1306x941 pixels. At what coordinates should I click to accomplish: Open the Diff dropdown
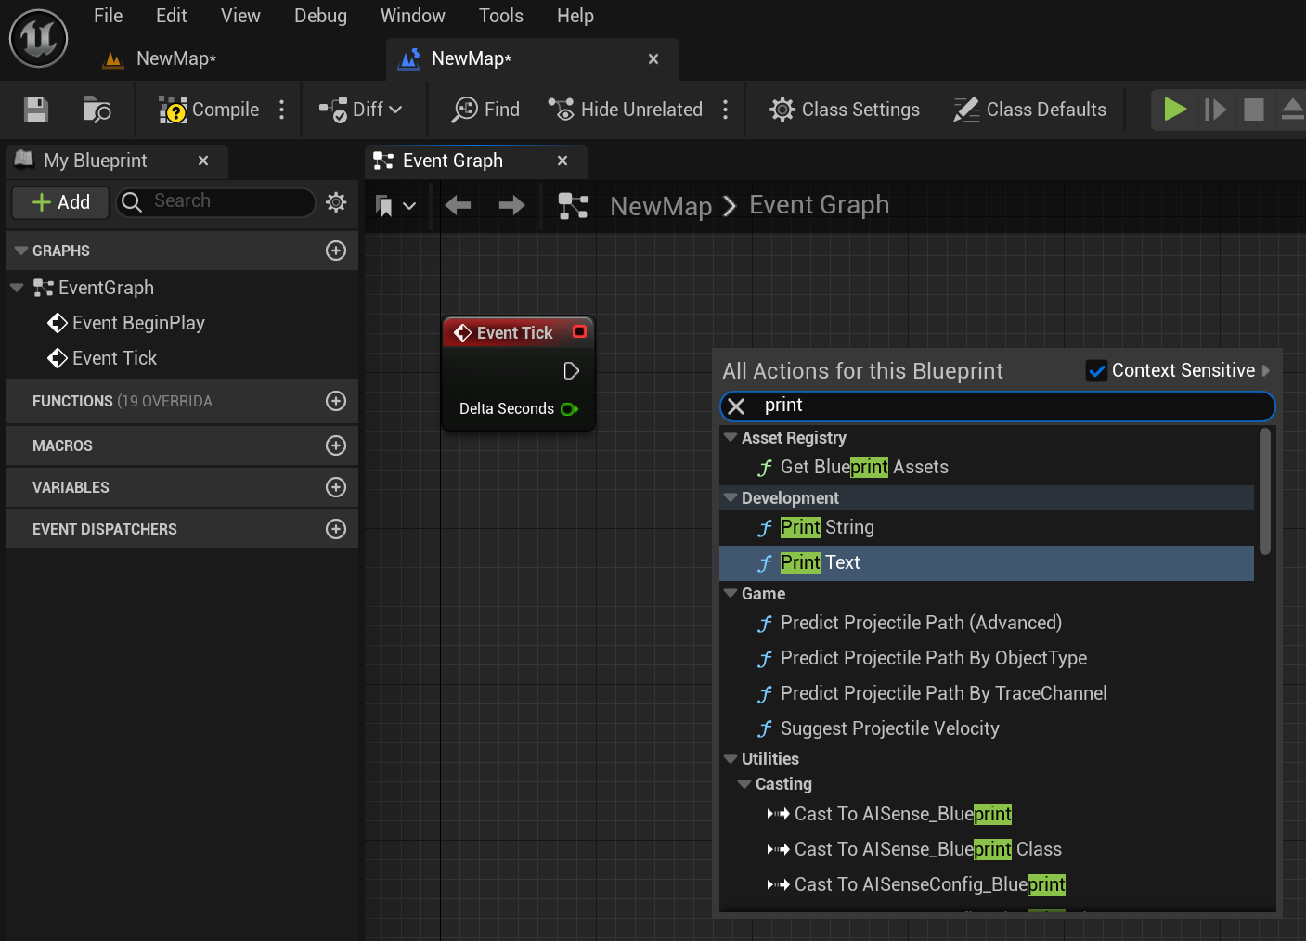[x=360, y=110]
